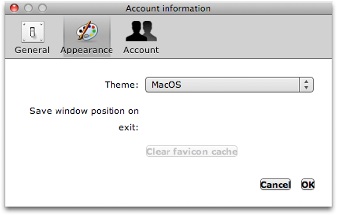Image resolution: width=337 pixels, height=215 pixels.
Task: Click the Clear favicon cache button
Action: click(192, 151)
